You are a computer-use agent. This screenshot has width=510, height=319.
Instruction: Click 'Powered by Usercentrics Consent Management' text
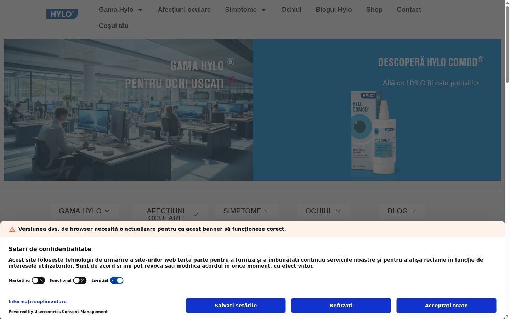coord(58,312)
